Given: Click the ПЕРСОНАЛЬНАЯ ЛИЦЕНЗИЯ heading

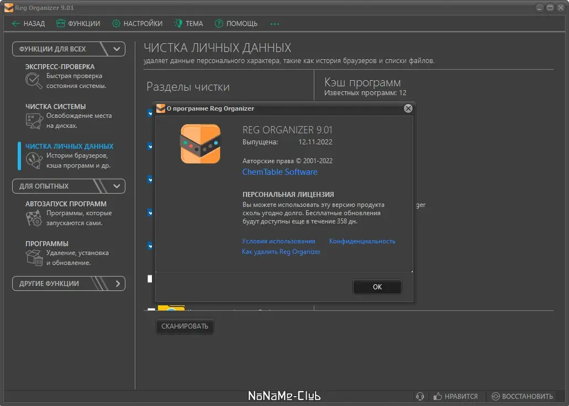Looking at the screenshot, I should pyautogui.click(x=288, y=195).
